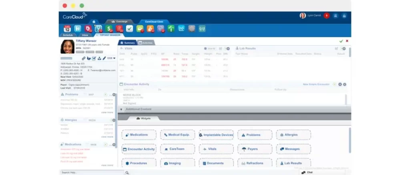The width and height of the screenshot is (410, 175).
Task: Toggle the NKM checkbox in Medications section
Action: click(x=87, y=145)
